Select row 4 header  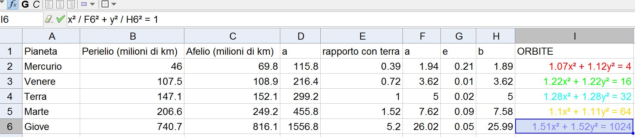(11, 96)
